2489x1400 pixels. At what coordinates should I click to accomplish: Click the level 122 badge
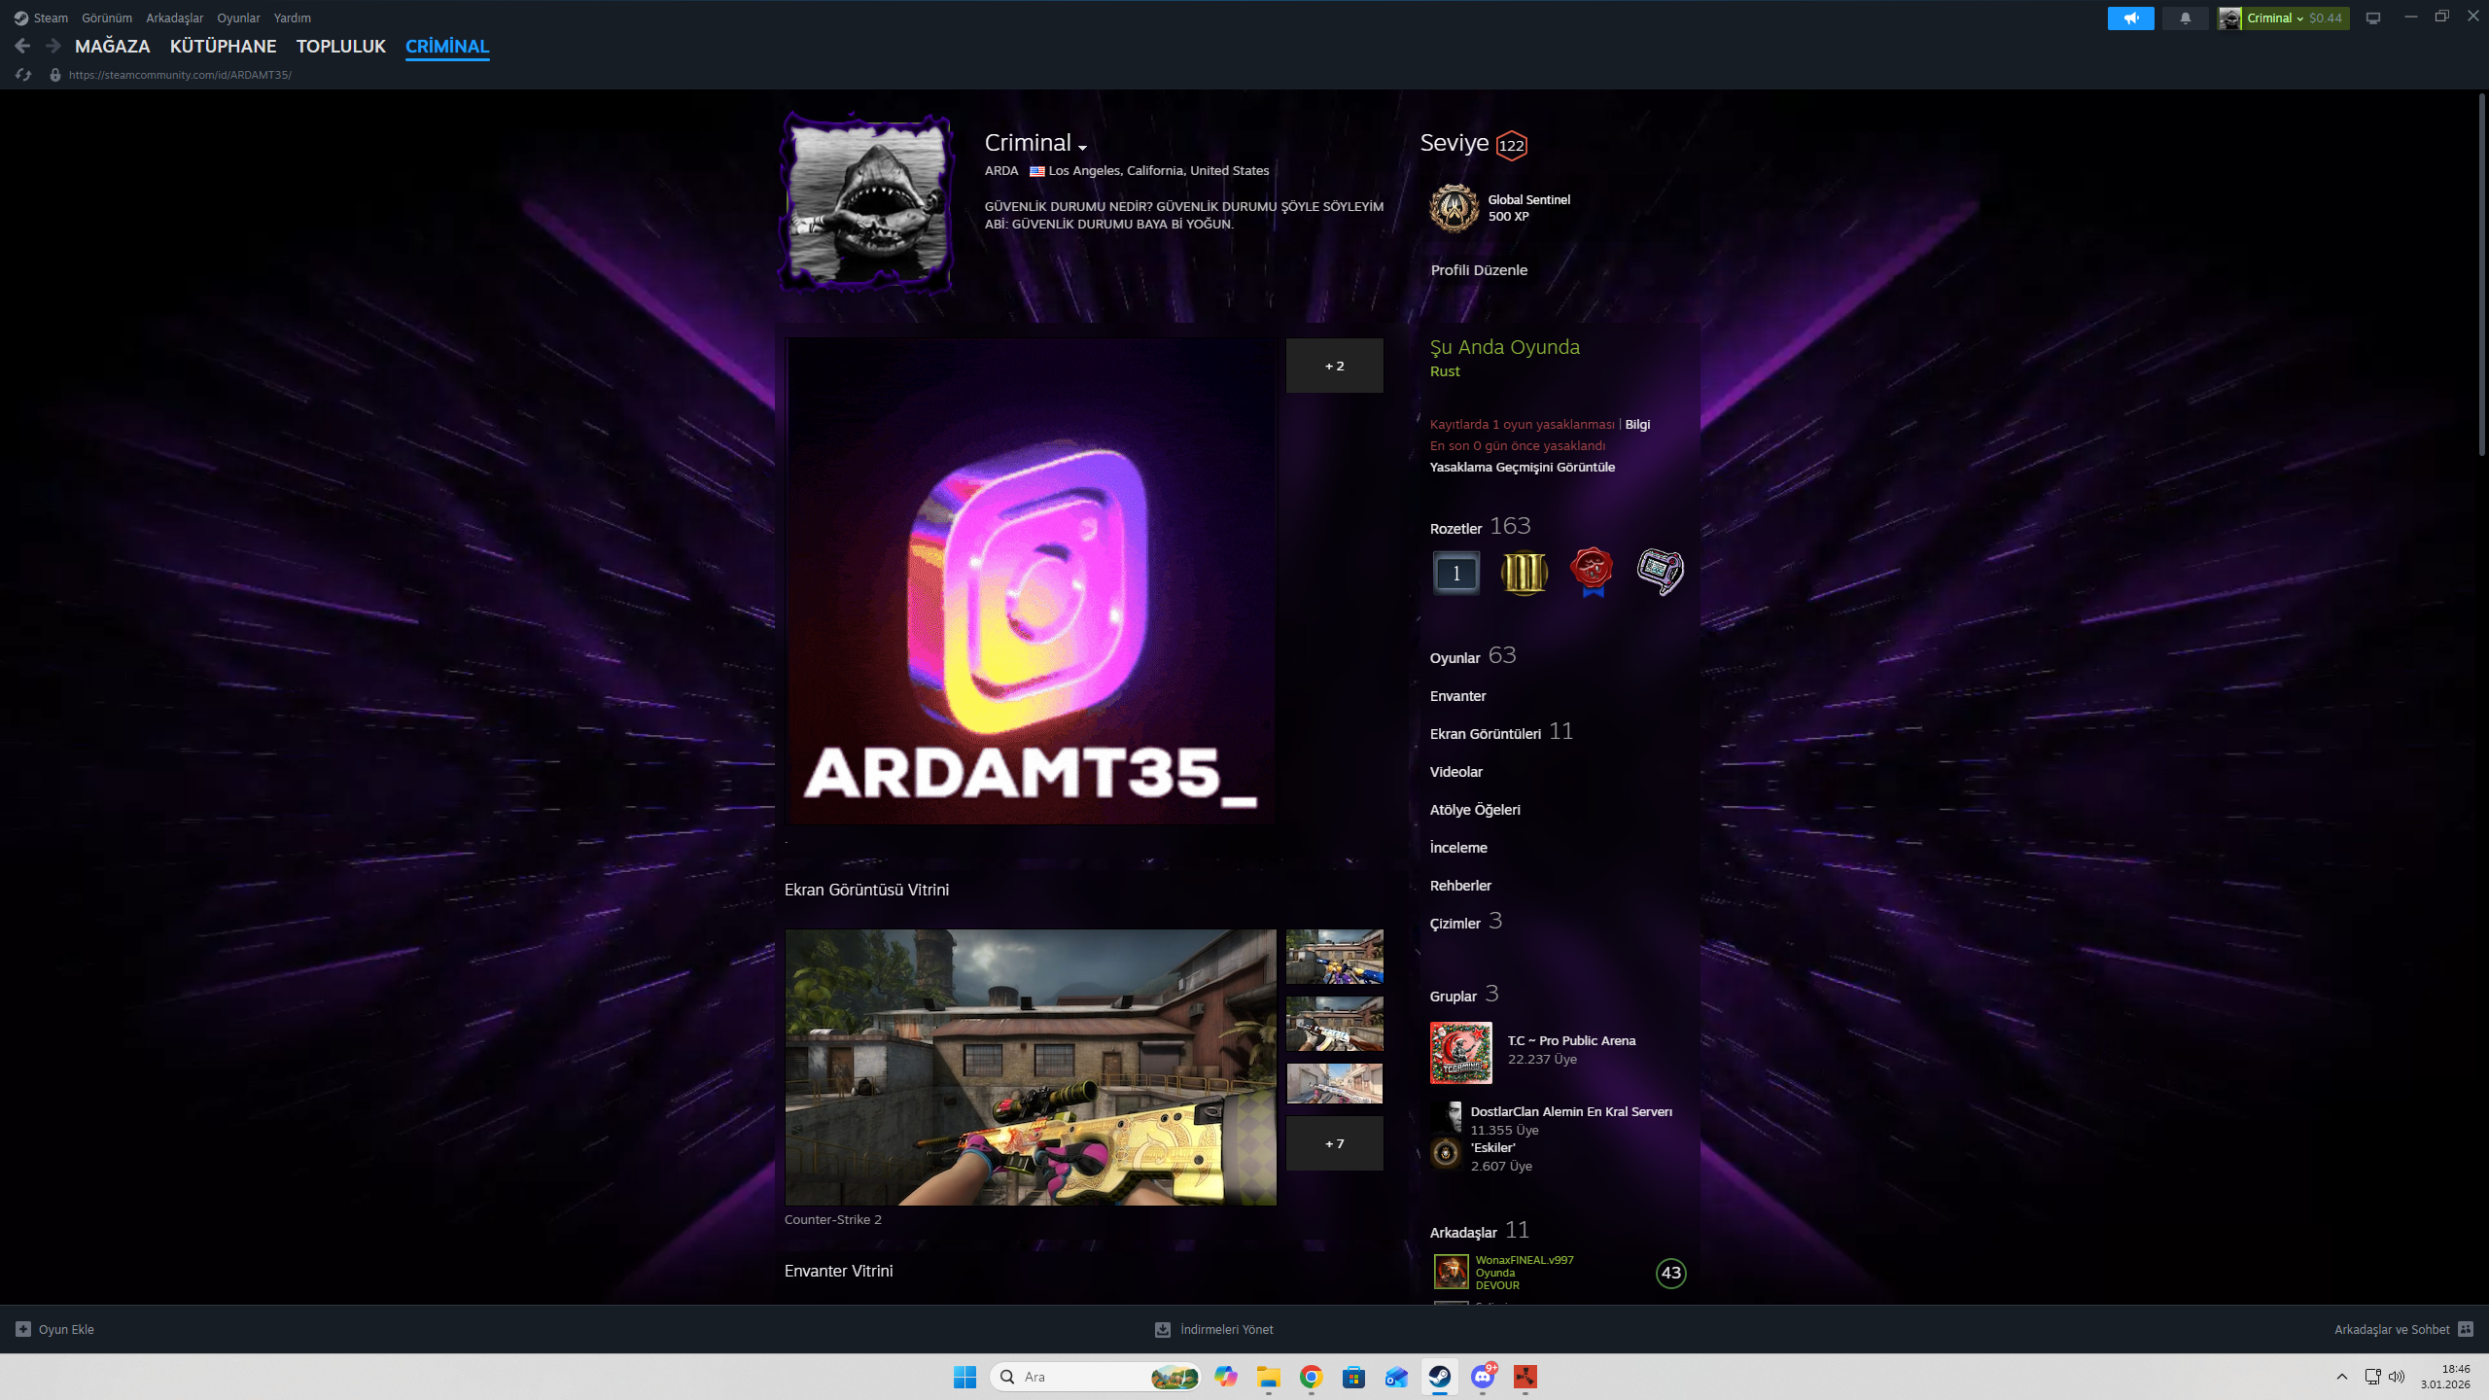coord(1511,145)
